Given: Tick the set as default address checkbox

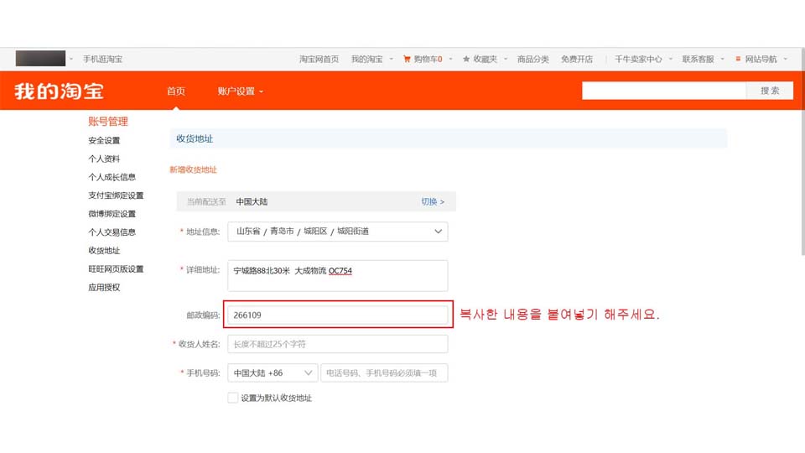Looking at the screenshot, I should coord(232,398).
